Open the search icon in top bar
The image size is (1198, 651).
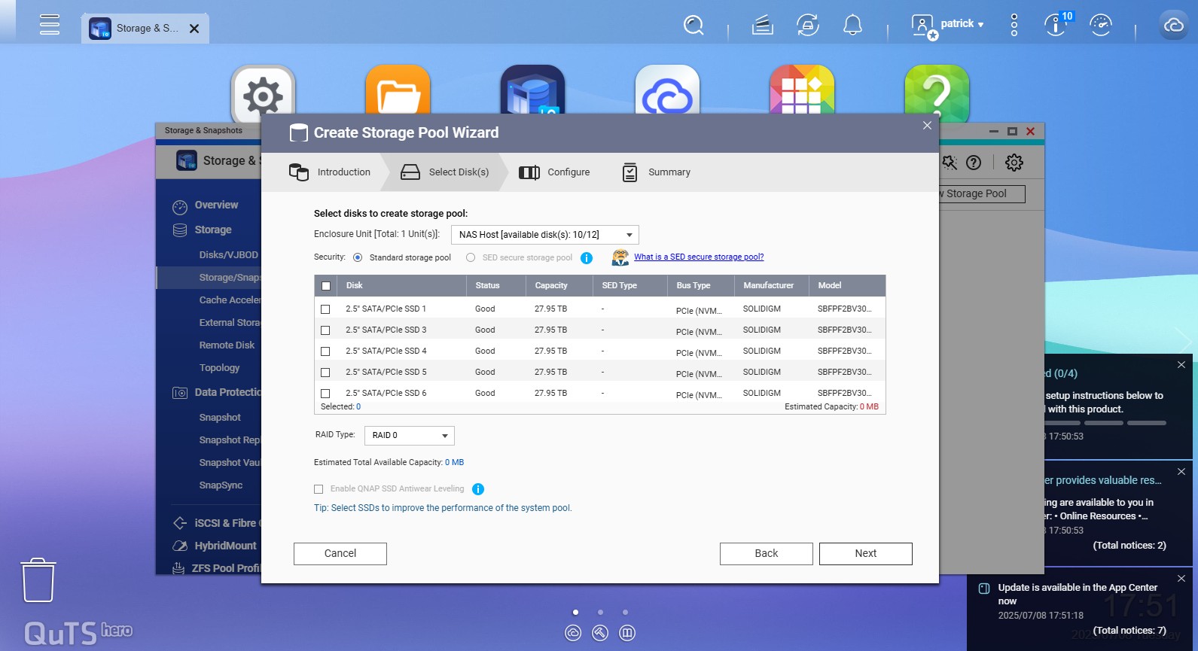[x=693, y=26]
